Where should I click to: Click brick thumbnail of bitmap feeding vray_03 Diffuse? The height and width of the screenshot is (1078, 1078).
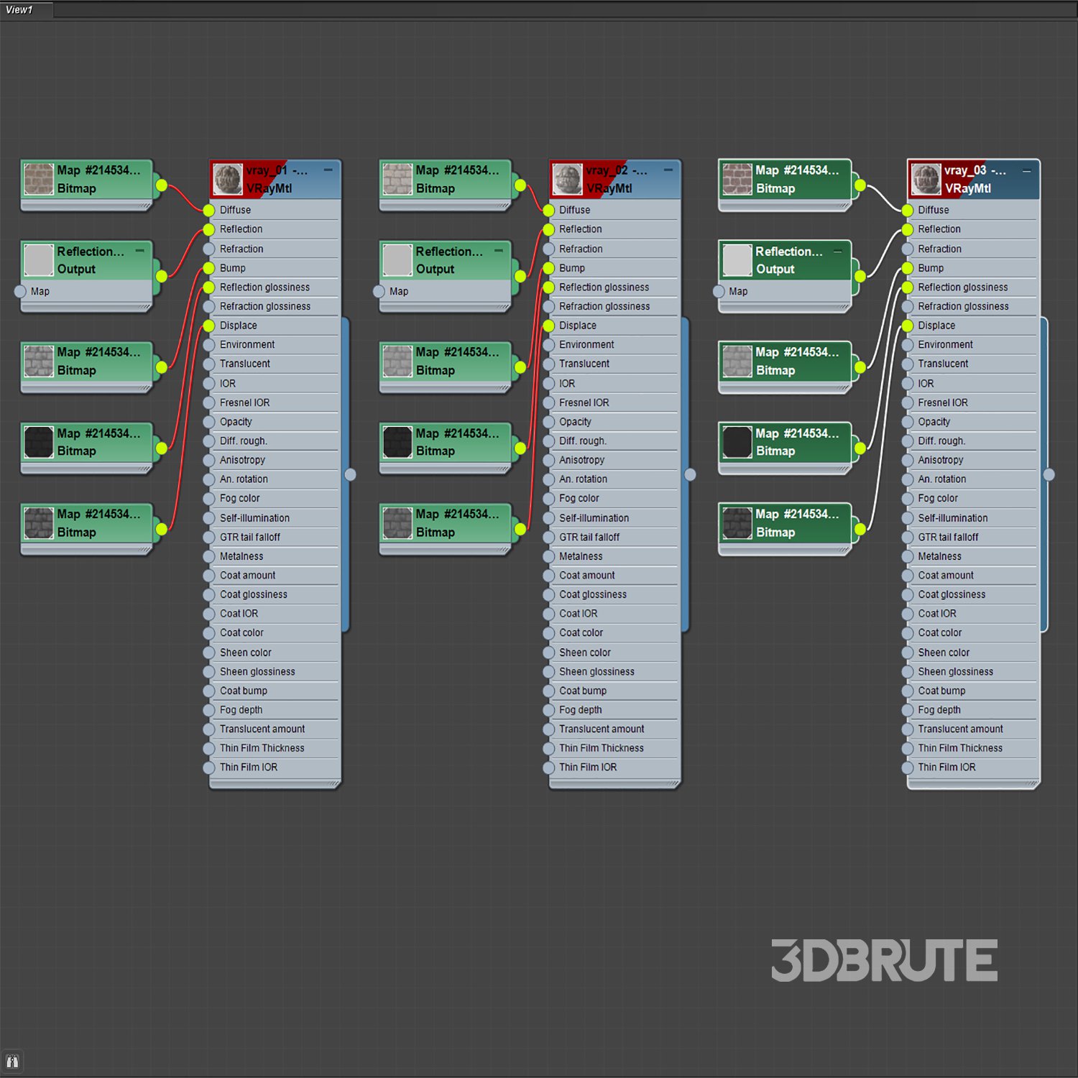coord(737,179)
